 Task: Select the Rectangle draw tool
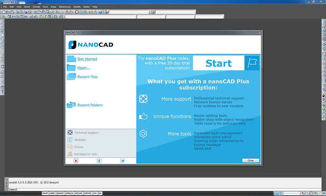[x=3, y=39]
